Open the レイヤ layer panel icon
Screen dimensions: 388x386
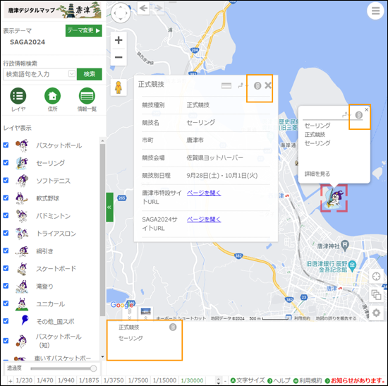pyautogui.click(x=18, y=96)
